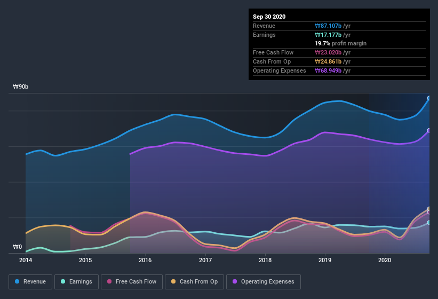
Task: Toggle the Cash From Op legend button
Action: tap(194, 282)
